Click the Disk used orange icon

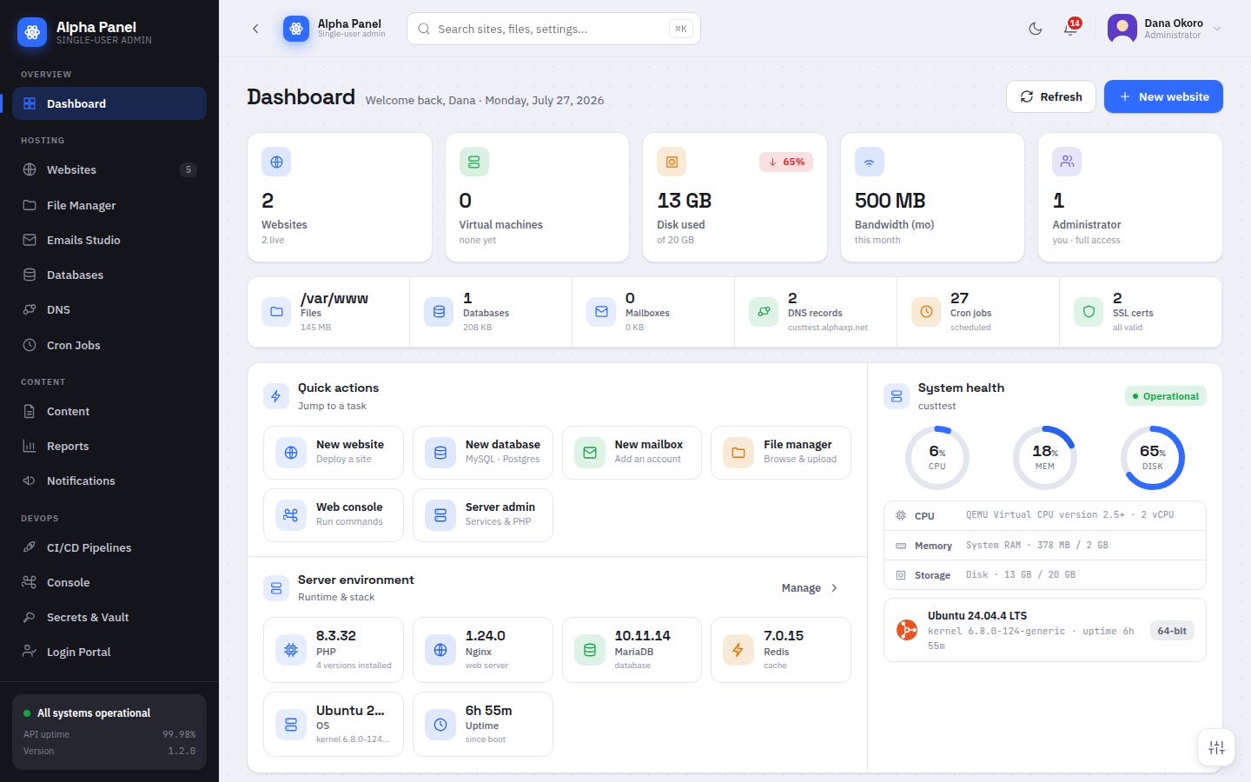672,162
